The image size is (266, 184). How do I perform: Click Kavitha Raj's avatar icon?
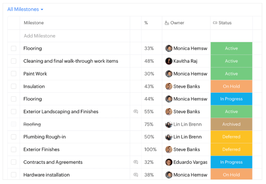click(169, 61)
